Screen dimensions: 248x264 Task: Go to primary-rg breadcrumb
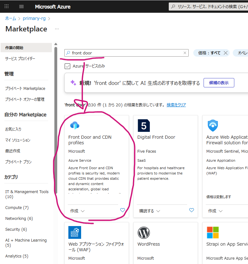click(x=34, y=18)
